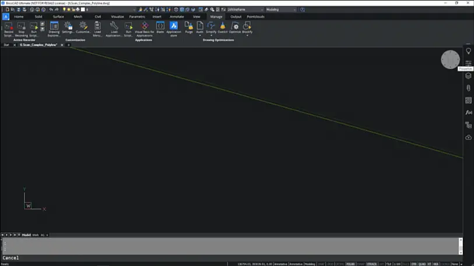Toggle SNAP in status bar
474x266 pixels.
click(321, 264)
